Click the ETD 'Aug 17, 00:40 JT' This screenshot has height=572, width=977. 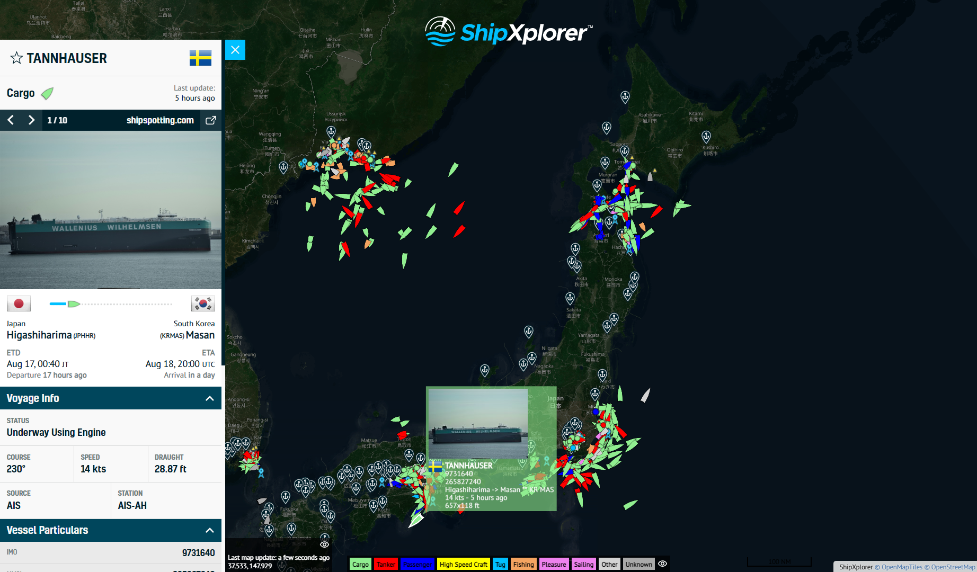38,364
